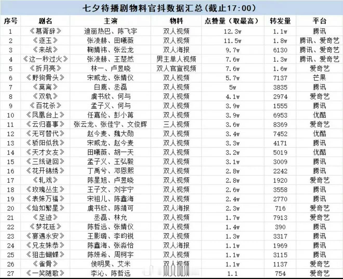The height and width of the screenshot is (279, 343).
Task: Select the cast cell 孟子义、王弘毅
Action: [x=110, y=162]
